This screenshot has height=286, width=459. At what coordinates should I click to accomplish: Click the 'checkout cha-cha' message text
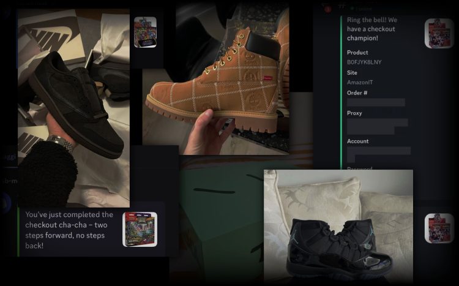[69, 230]
